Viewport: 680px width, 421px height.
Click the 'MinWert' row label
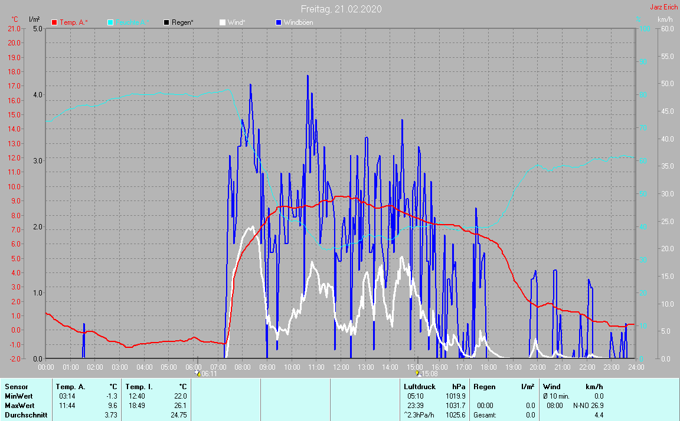tap(19, 396)
